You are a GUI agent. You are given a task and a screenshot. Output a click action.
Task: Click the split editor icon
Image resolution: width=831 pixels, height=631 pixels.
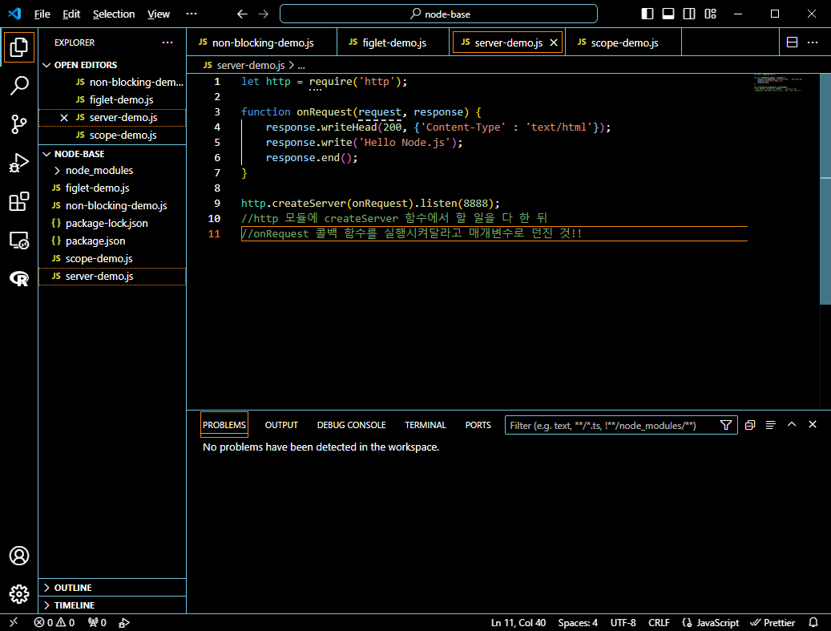tap(792, 42)
